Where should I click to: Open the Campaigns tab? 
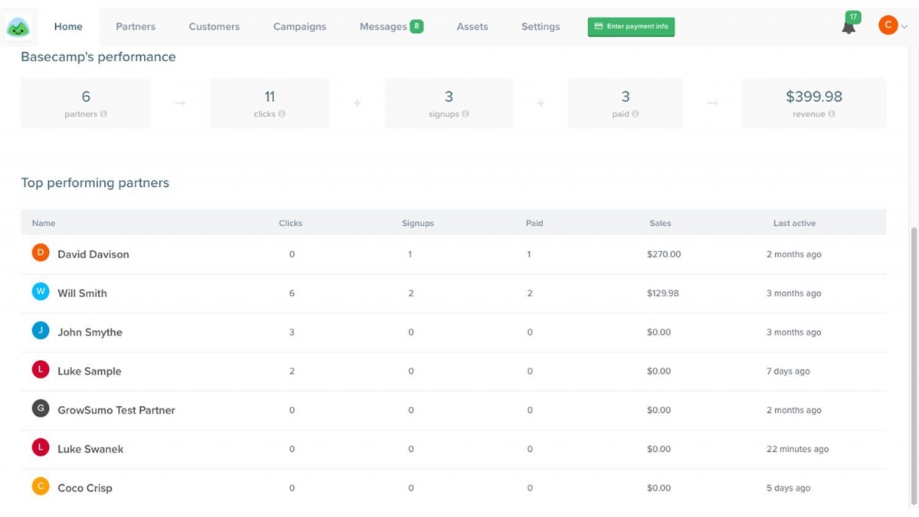tap(299, 25)
